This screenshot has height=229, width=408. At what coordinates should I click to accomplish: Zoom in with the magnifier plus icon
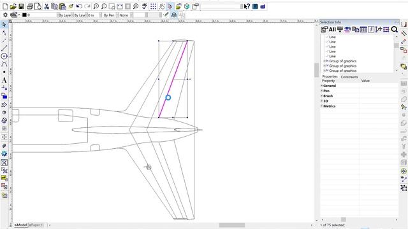pos(96,6)
